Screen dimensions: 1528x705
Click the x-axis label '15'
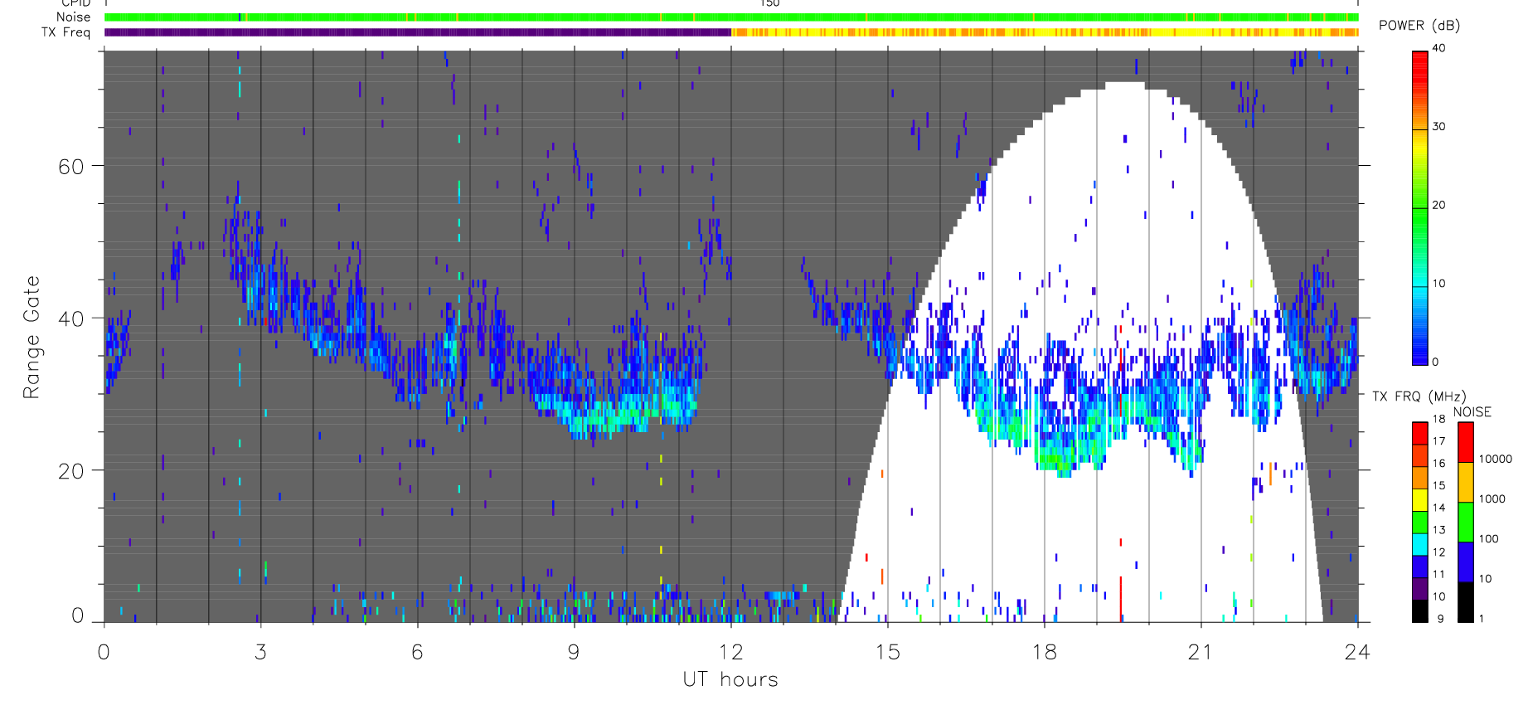point(887,653)
